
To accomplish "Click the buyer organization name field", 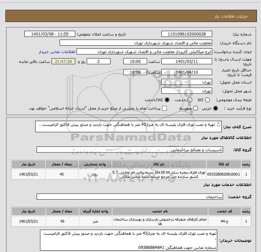I will 136,43.
